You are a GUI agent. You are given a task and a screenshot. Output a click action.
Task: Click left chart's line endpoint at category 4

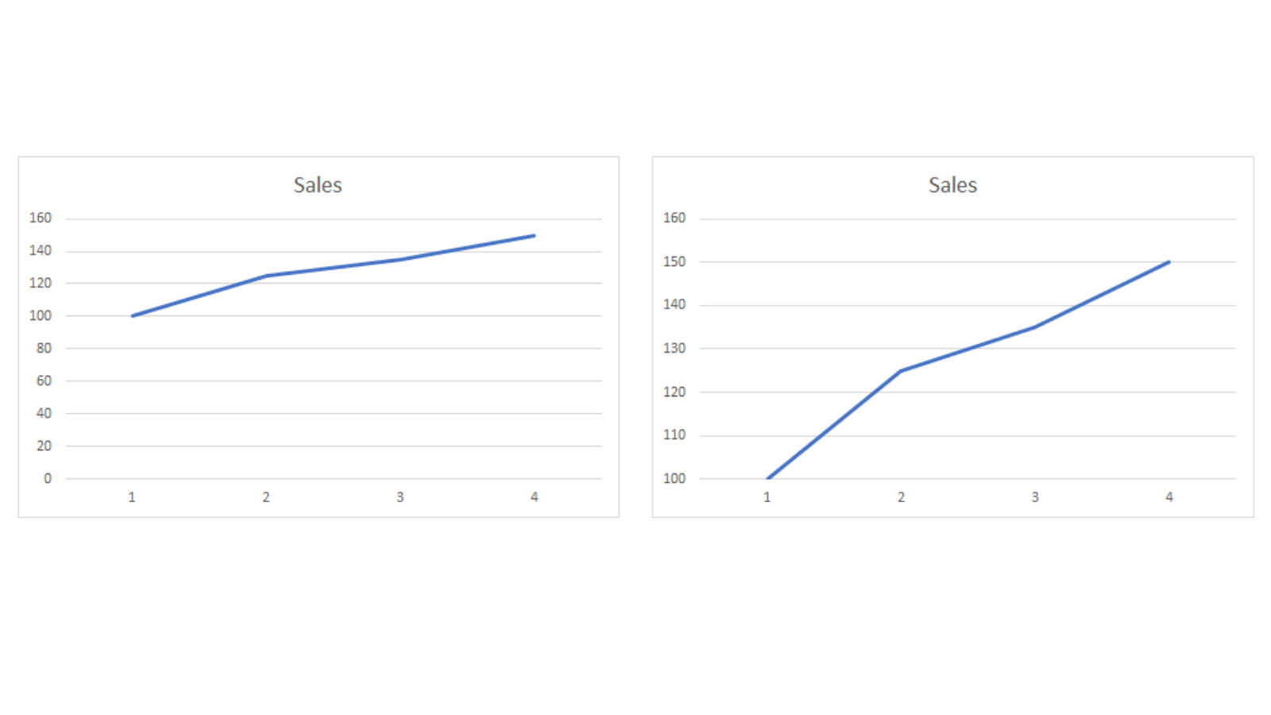coord(534,236)
